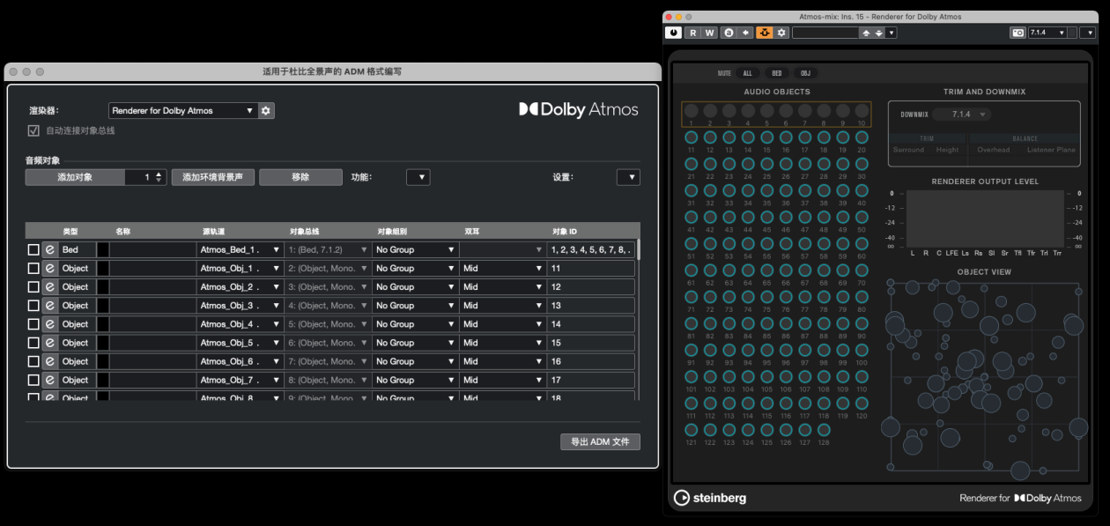Expand the 功能 functions dropdown

click(418, 177)
